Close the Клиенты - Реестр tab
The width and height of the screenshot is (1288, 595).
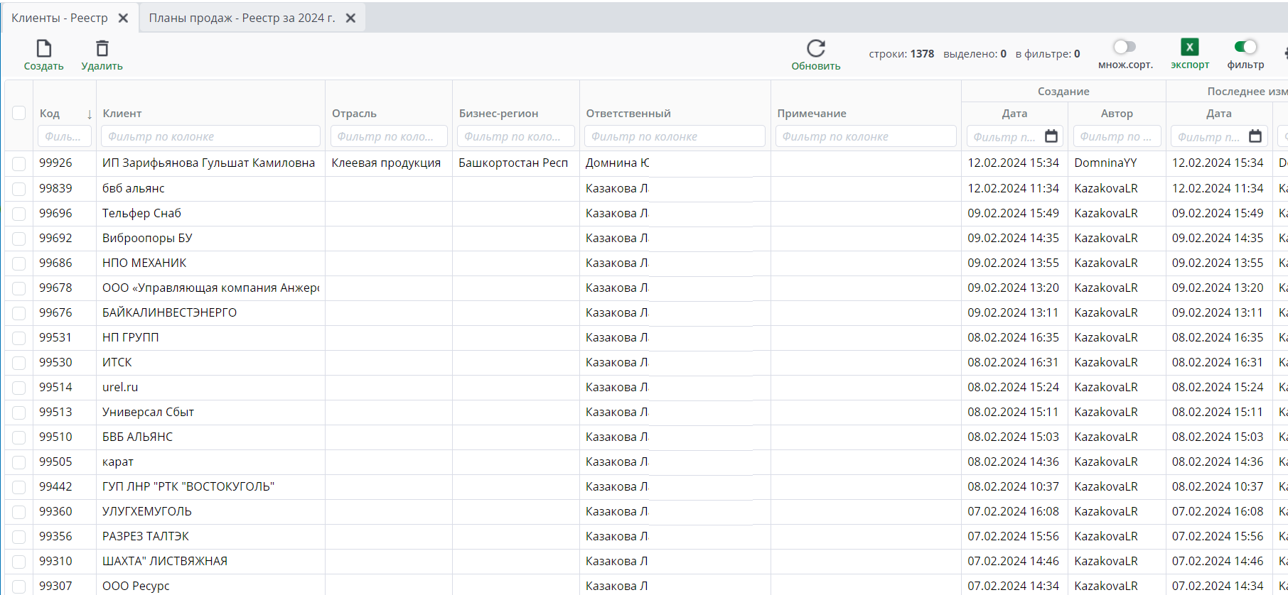point(124,18)
